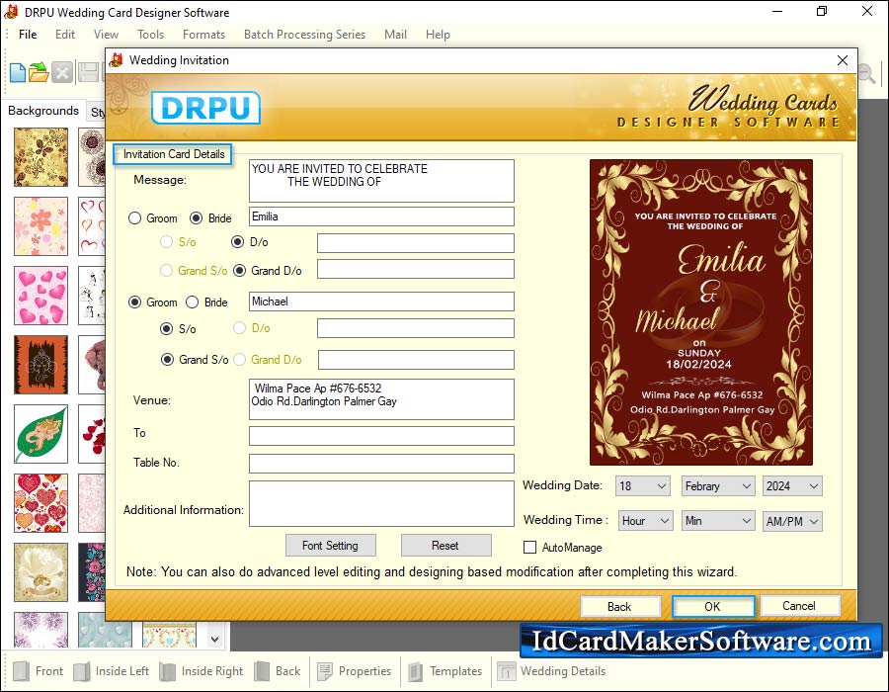Viewport: 889px width, 692px height.
Task: Click the New document toolbar icon
Action: pyautogui.click(x=18, y=72)
